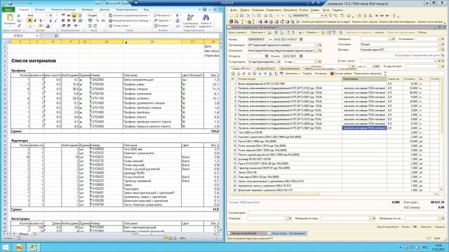Switch to the Data tab in Excel
Viewport: 449px width, 252px height.
point(105,9)
